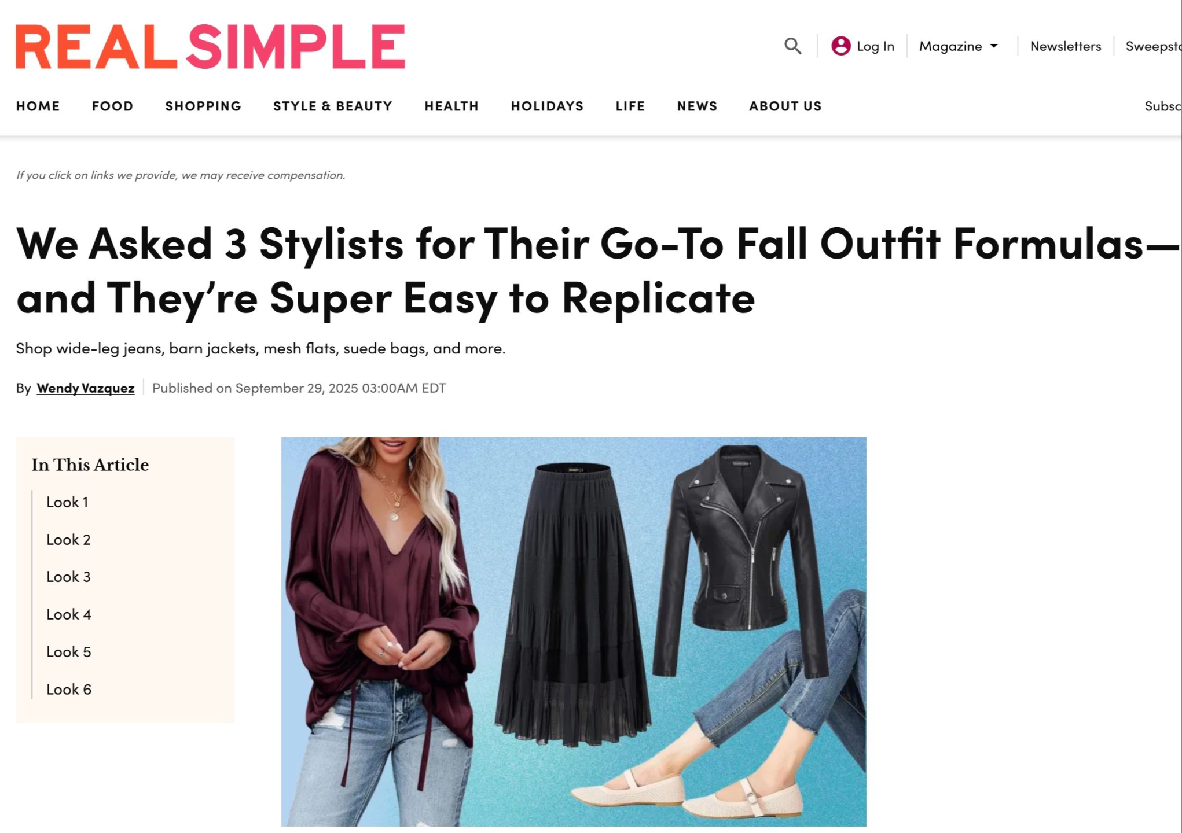
Task: Open the search magnifier icon
Action: point(792,46)
